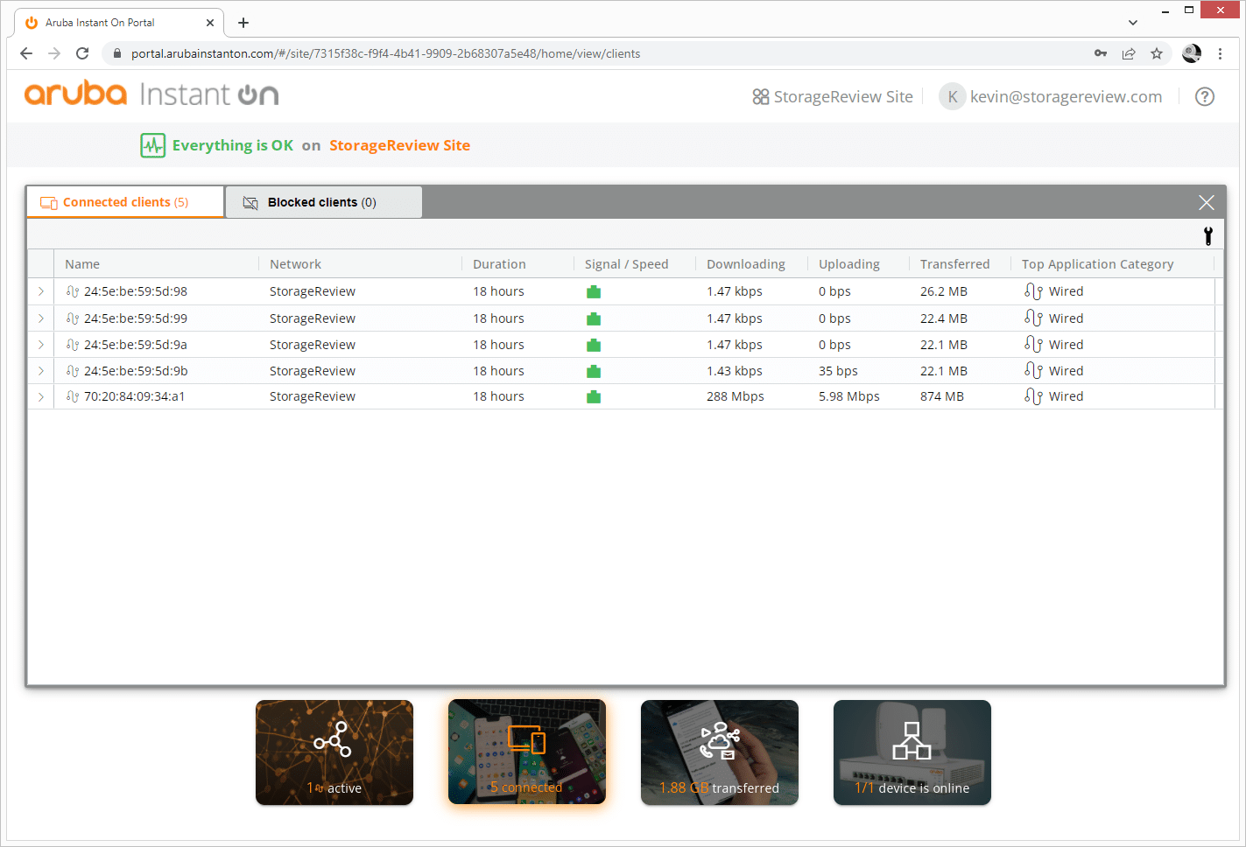Open the 1 active networks tile
1246x847 pixels.
pyautogui.click(x=334, y=752)
